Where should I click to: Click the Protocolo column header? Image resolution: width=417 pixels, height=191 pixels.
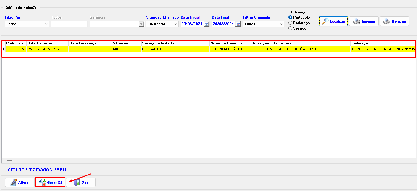point(14,43)
